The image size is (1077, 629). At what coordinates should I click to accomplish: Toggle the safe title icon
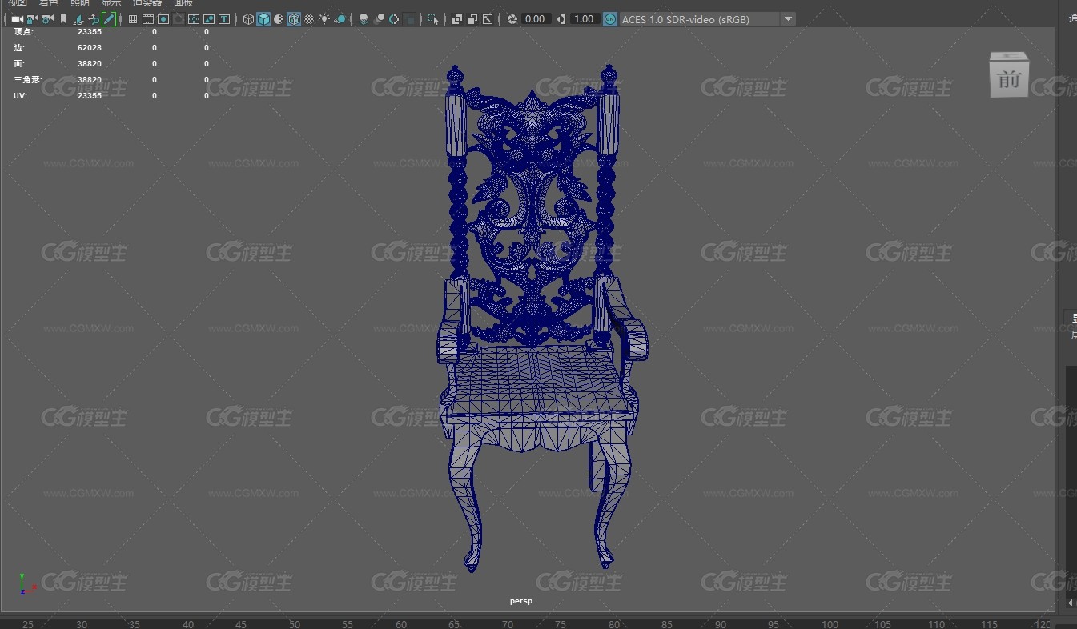[x=224, y=19]
